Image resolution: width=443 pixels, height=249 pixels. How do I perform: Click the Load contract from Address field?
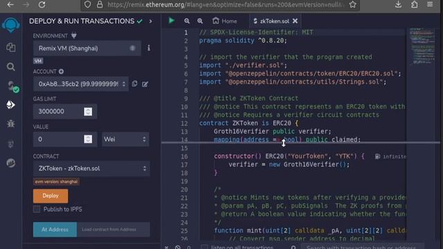tap(114, 230)
